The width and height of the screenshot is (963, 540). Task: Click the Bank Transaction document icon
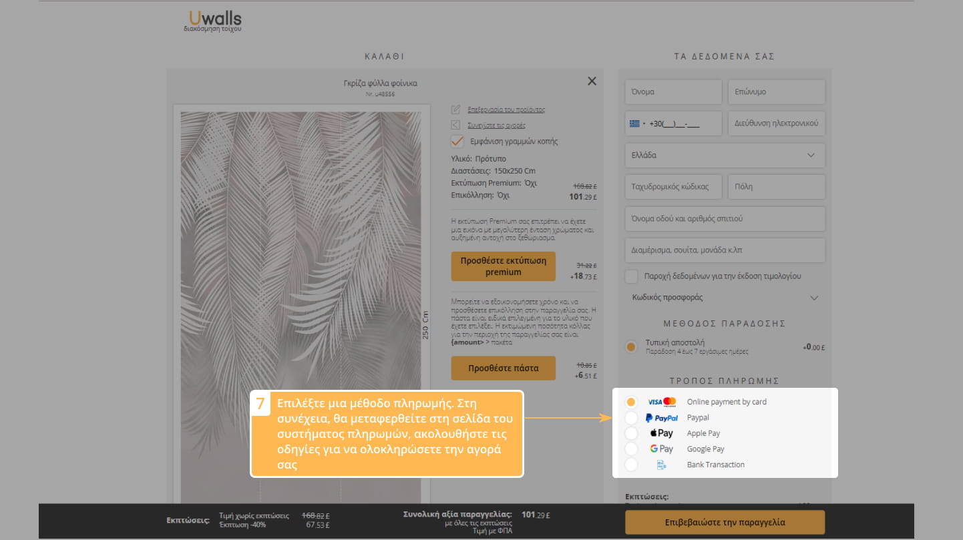[x=661, y=465]
